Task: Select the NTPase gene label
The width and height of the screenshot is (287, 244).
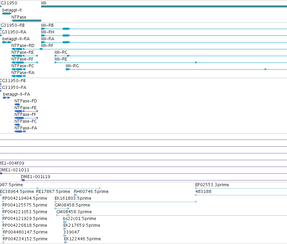Action: point(19,17)
